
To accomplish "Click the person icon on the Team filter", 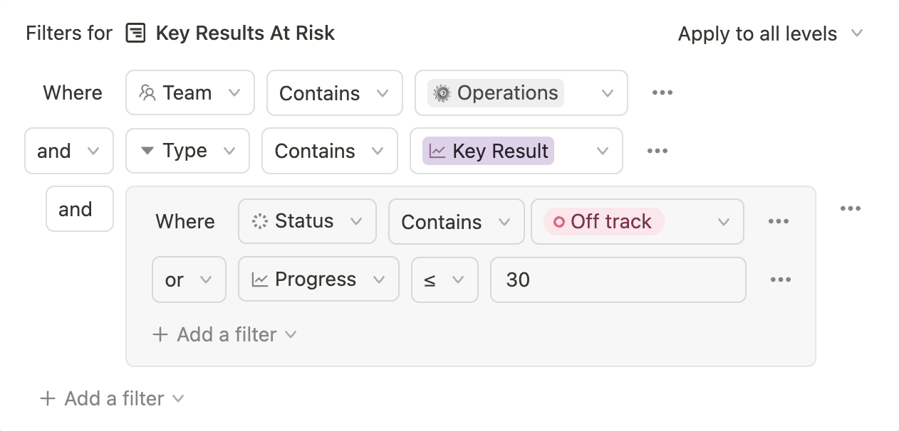I will [148, 92].
